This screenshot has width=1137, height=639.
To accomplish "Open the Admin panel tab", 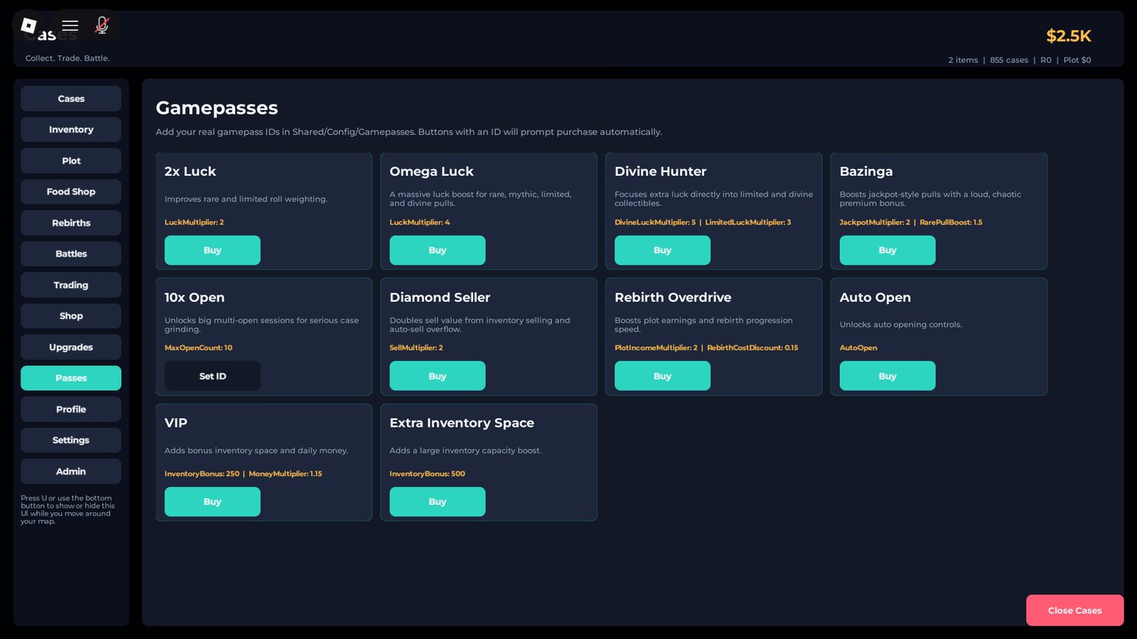I will point(71,471).
